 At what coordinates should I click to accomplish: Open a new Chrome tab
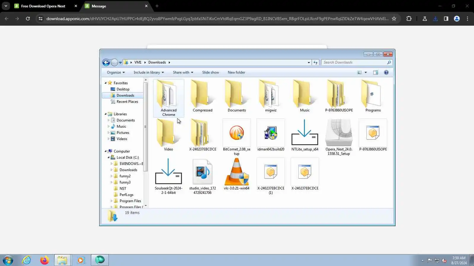(x=157, y=6)
